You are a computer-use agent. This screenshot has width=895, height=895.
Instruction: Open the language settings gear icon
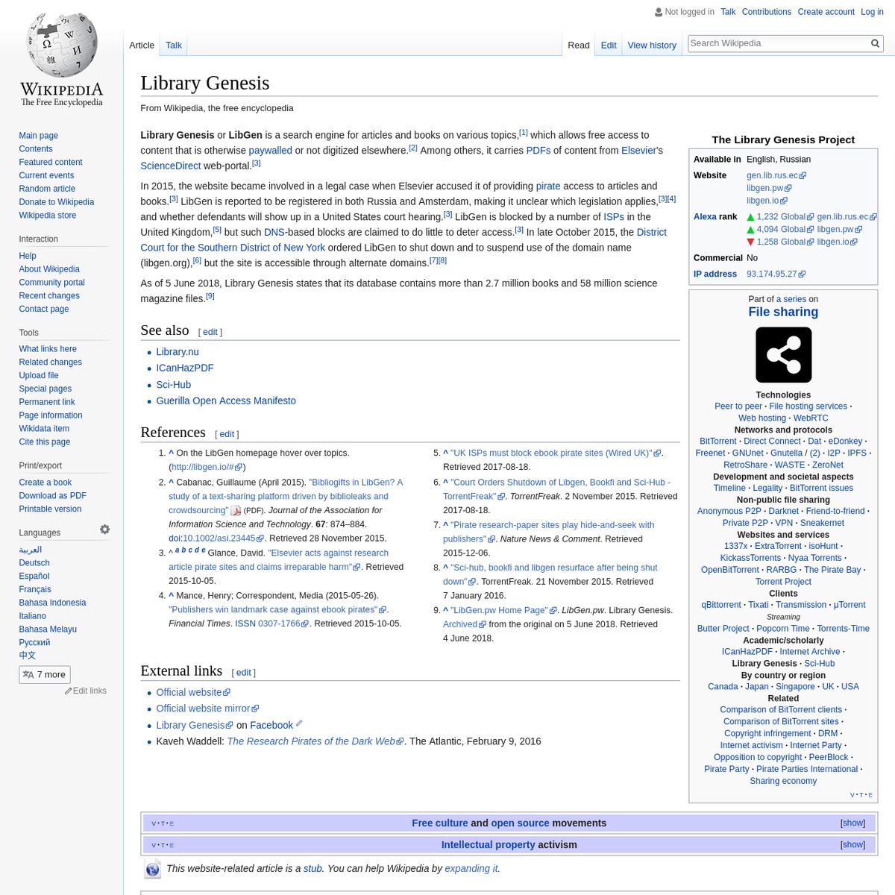(x=105, y=530)
